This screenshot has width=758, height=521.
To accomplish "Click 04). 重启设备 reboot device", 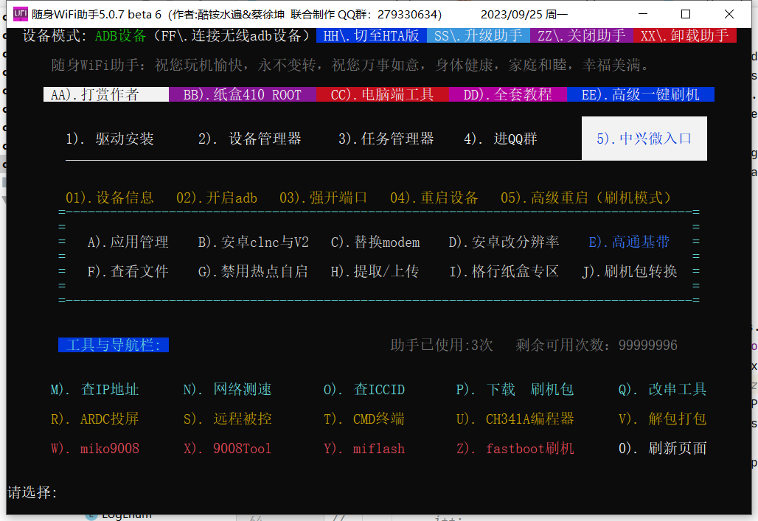I will click(434, 197).
